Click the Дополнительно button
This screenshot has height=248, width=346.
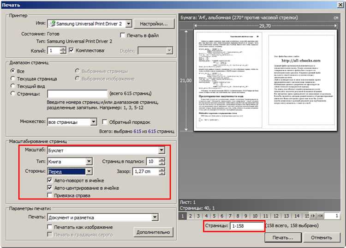pyautogui.click(x=153, y=232)
